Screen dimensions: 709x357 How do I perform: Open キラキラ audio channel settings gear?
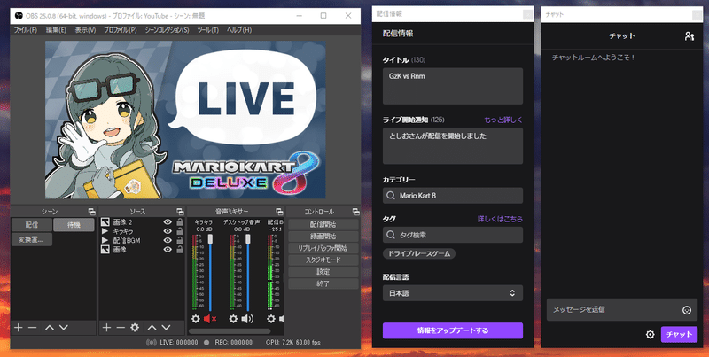(x=195, y=319)
